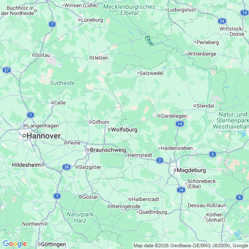Viewport: 249px width, 249px height.
Task: Click the A 39 highway shield near Salzgitter
Action: 67,167
